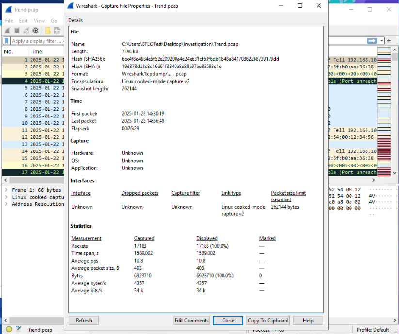The image size is (399, 334).
Task: Click Snapshot length value 262144
Action: [129, 89]
